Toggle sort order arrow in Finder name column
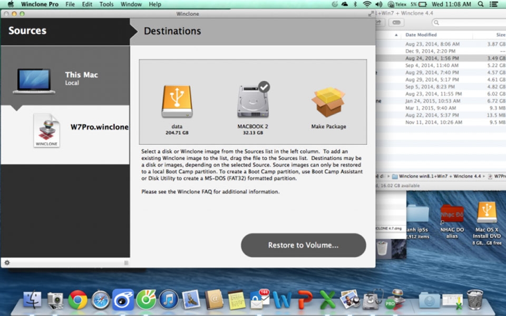Image resolution: width=506 pixels, height=316 pixels. point(396,35)
